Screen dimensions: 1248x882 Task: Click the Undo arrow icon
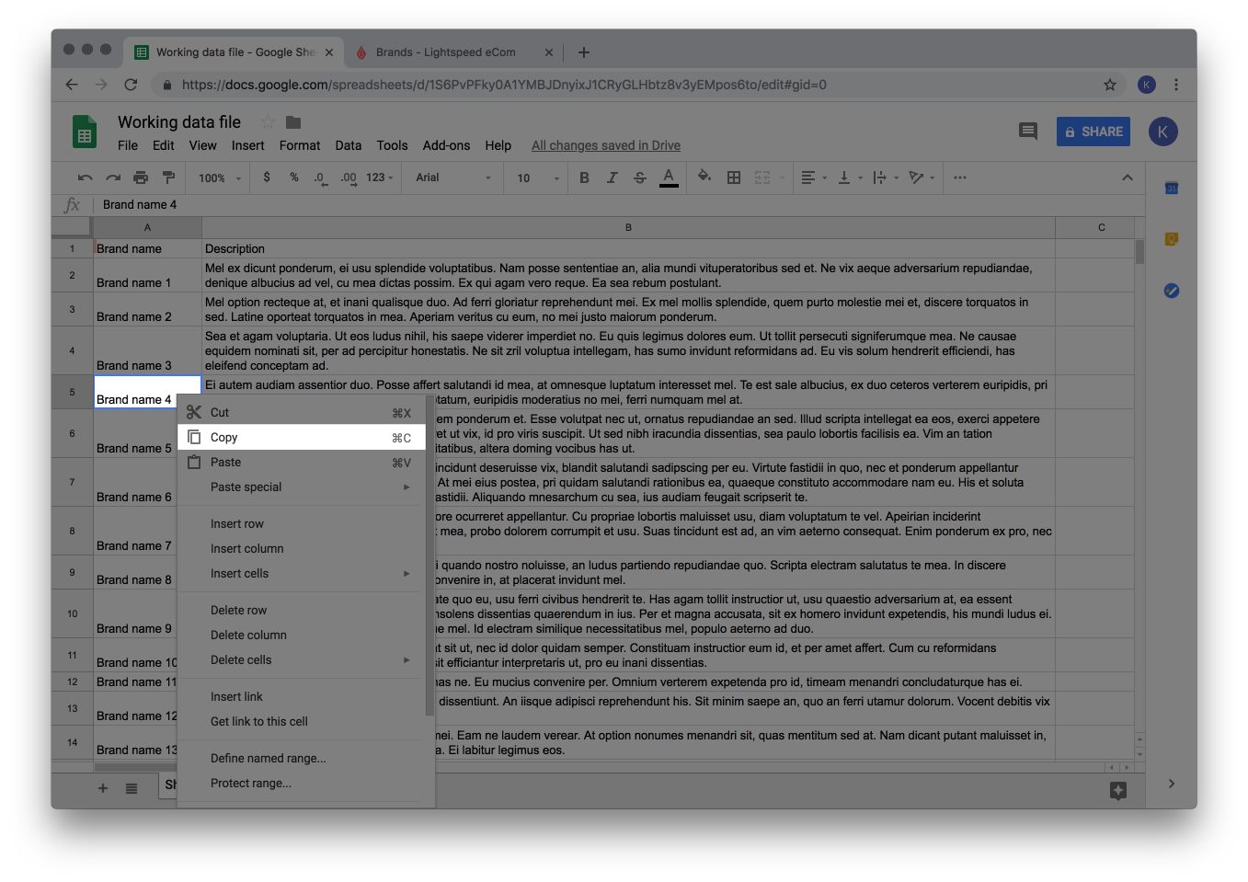point(85,178)
